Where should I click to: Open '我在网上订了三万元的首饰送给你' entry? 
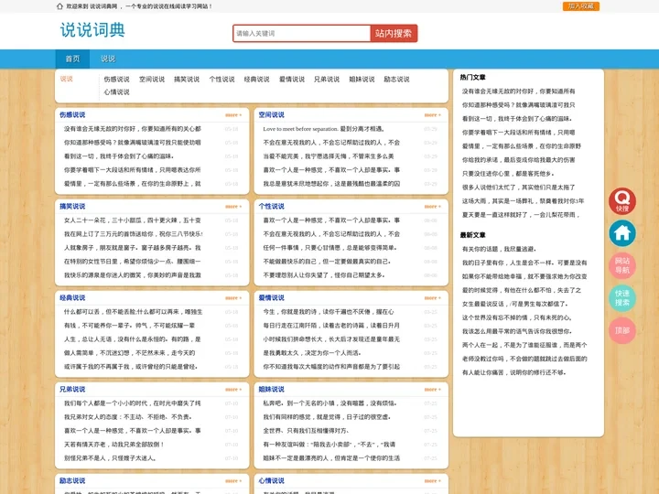(134, 234)
